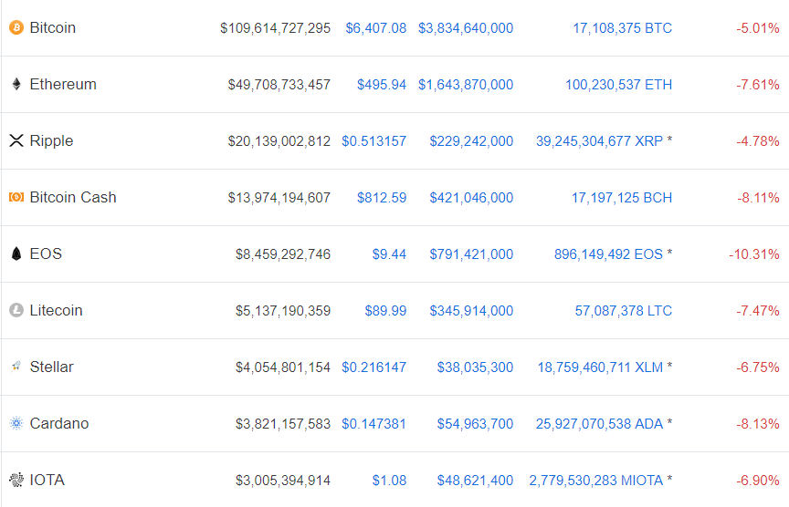Select IOTA market cap $3,005,394,914
This screenshot has width=789, height=507.
click(283, 481)
